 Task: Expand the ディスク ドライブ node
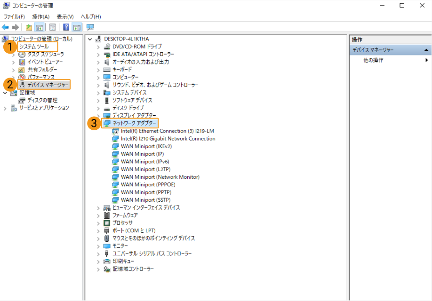(x=98, y=108)
